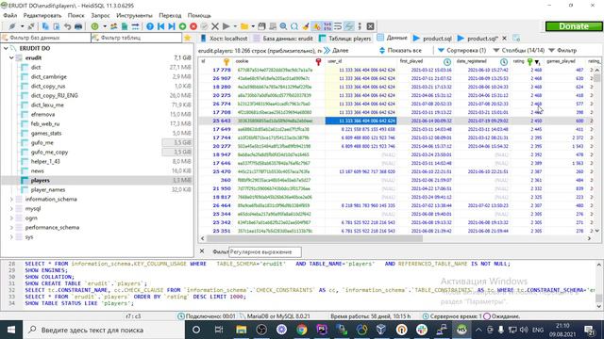Screen dimensions: 604x339
Task: Click the user_id column header
Action: (361, 61)
